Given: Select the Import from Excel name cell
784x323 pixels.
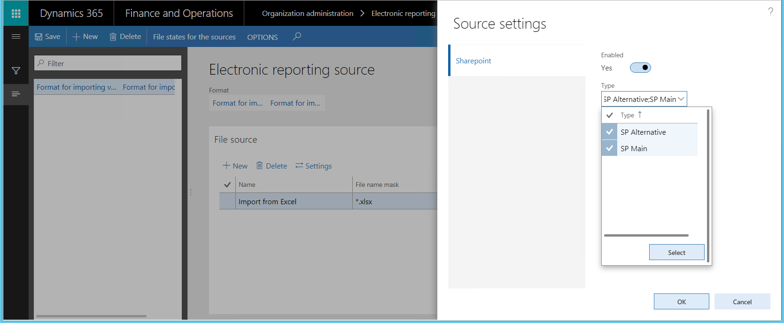Looking at the screenshot, I should click(x=294, y=201).
